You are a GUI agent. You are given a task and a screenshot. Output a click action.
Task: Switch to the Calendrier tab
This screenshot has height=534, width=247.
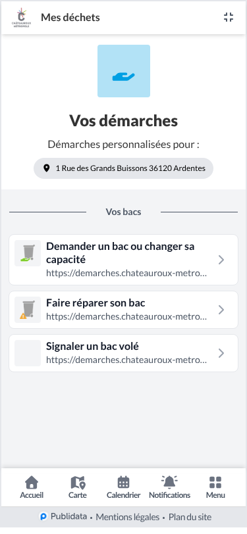[x=124, y=487]
